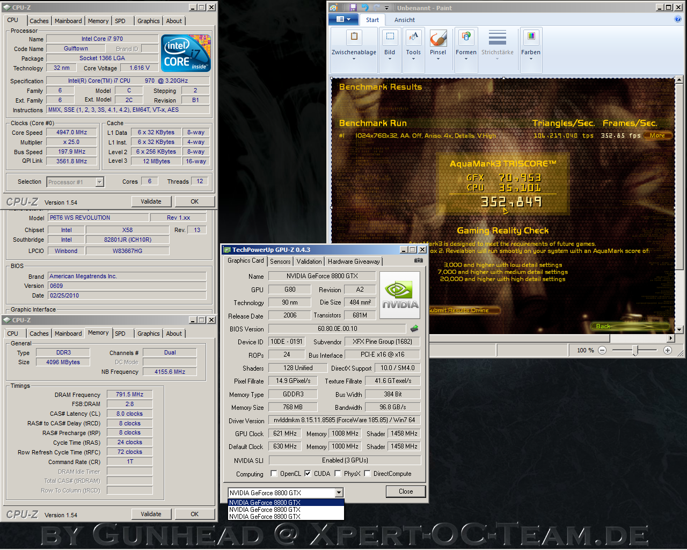Click the '791.5 MHz' DRAM Frequency value
Image resolution: width=687 pixels, height=550 pixels.
click(130, 394)
